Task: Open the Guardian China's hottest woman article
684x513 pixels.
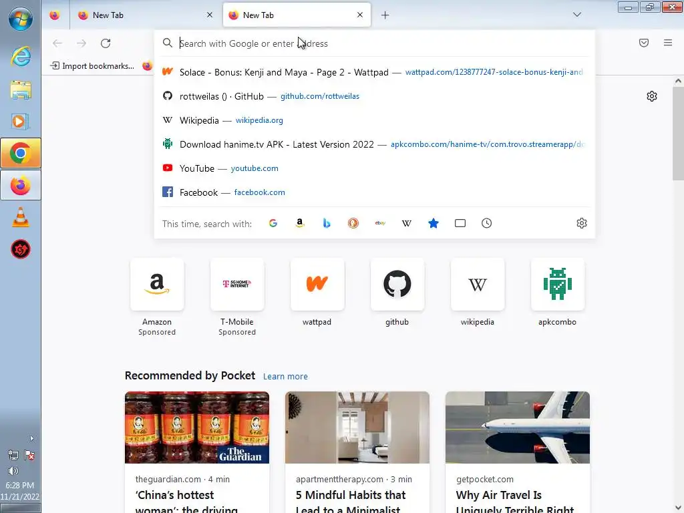Action: click(197, 452)
